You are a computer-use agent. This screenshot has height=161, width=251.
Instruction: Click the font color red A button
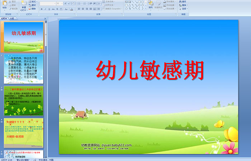(x=72, y=9)
